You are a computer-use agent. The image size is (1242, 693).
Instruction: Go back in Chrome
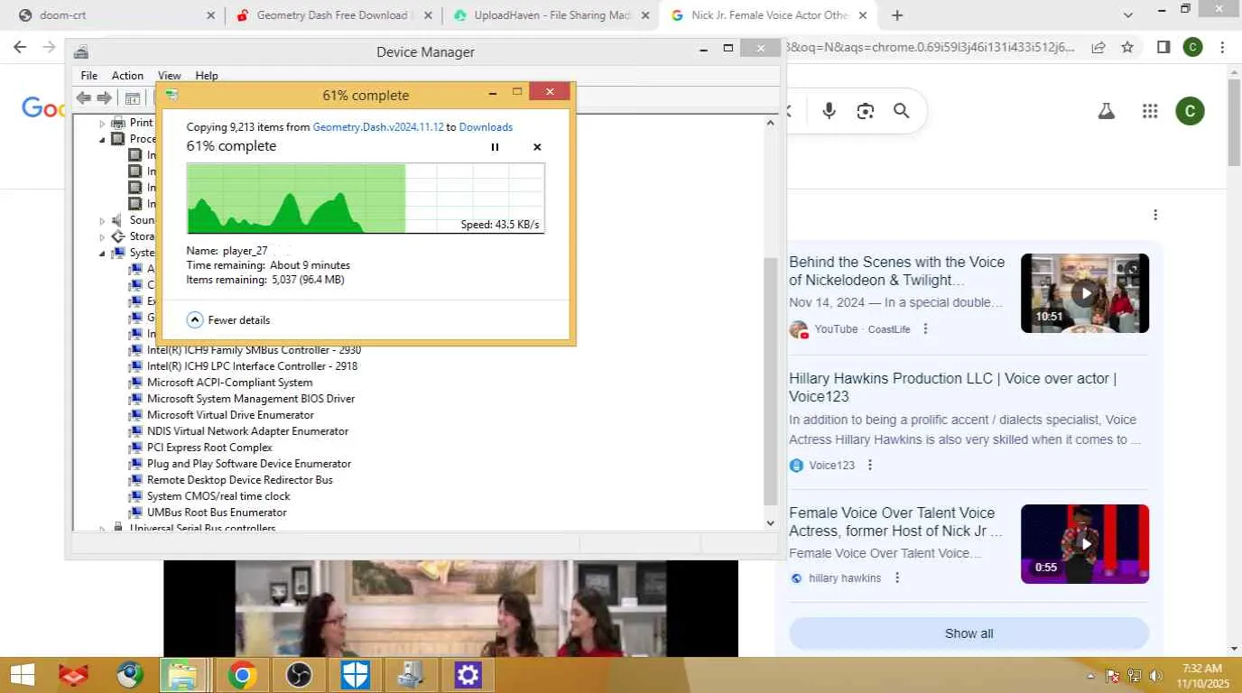pos(20,47)
